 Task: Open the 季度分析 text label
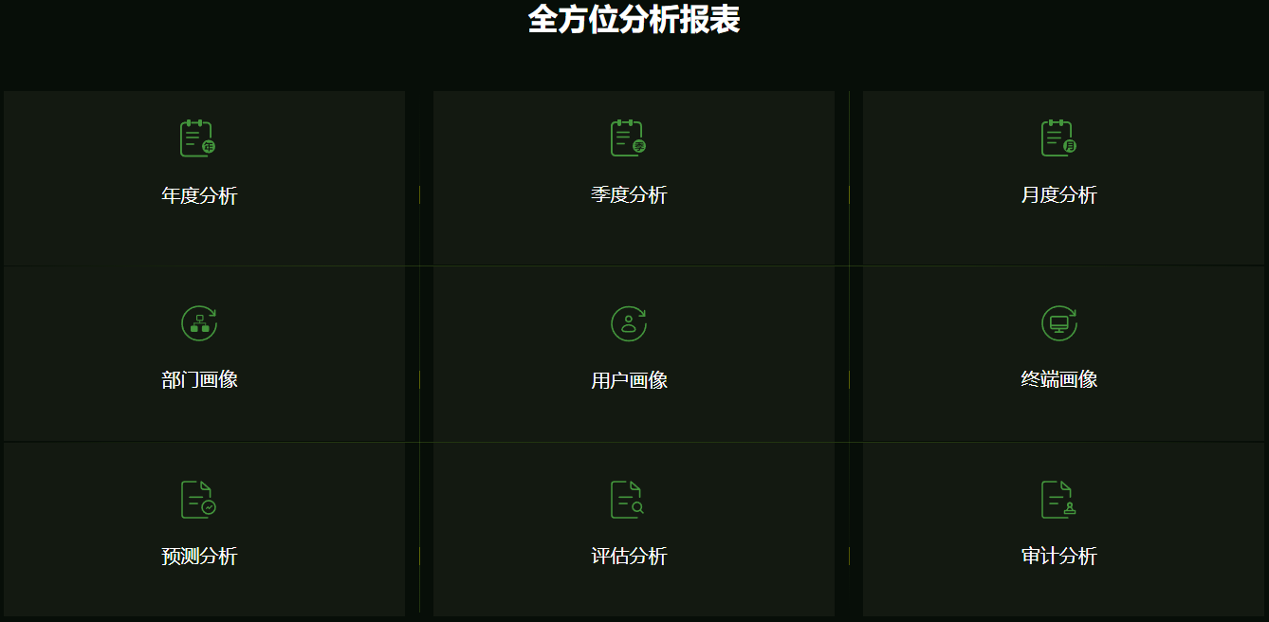[x=629, y=195]
